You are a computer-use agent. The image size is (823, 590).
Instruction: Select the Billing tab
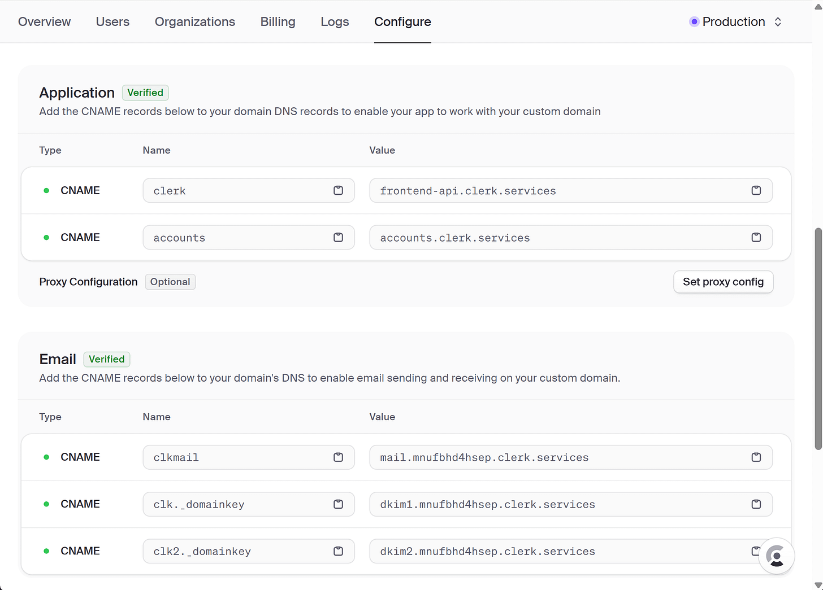point(278,21)
